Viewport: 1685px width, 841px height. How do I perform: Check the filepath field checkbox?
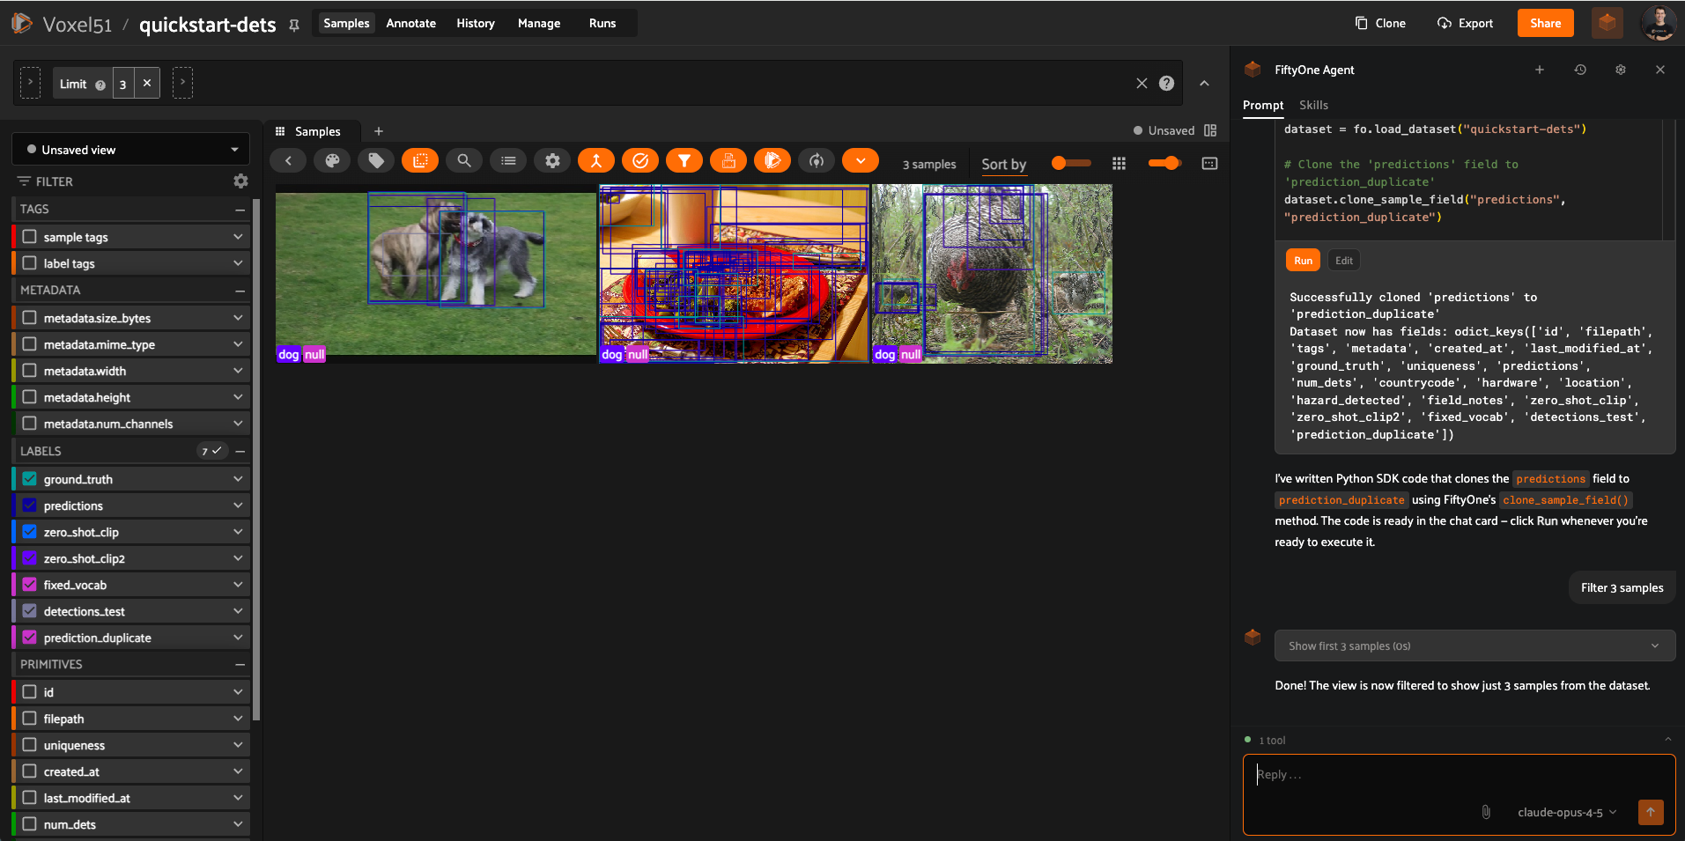(x=30, y=719)
